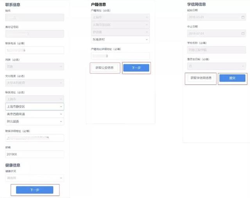Expand the 陕北居委 committee dropdown
The image size is (250, 198).
tap(35, 122)
